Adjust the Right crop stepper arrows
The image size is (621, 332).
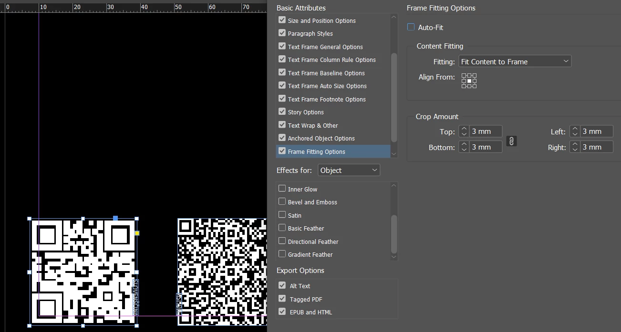click(x=575, y=147)
